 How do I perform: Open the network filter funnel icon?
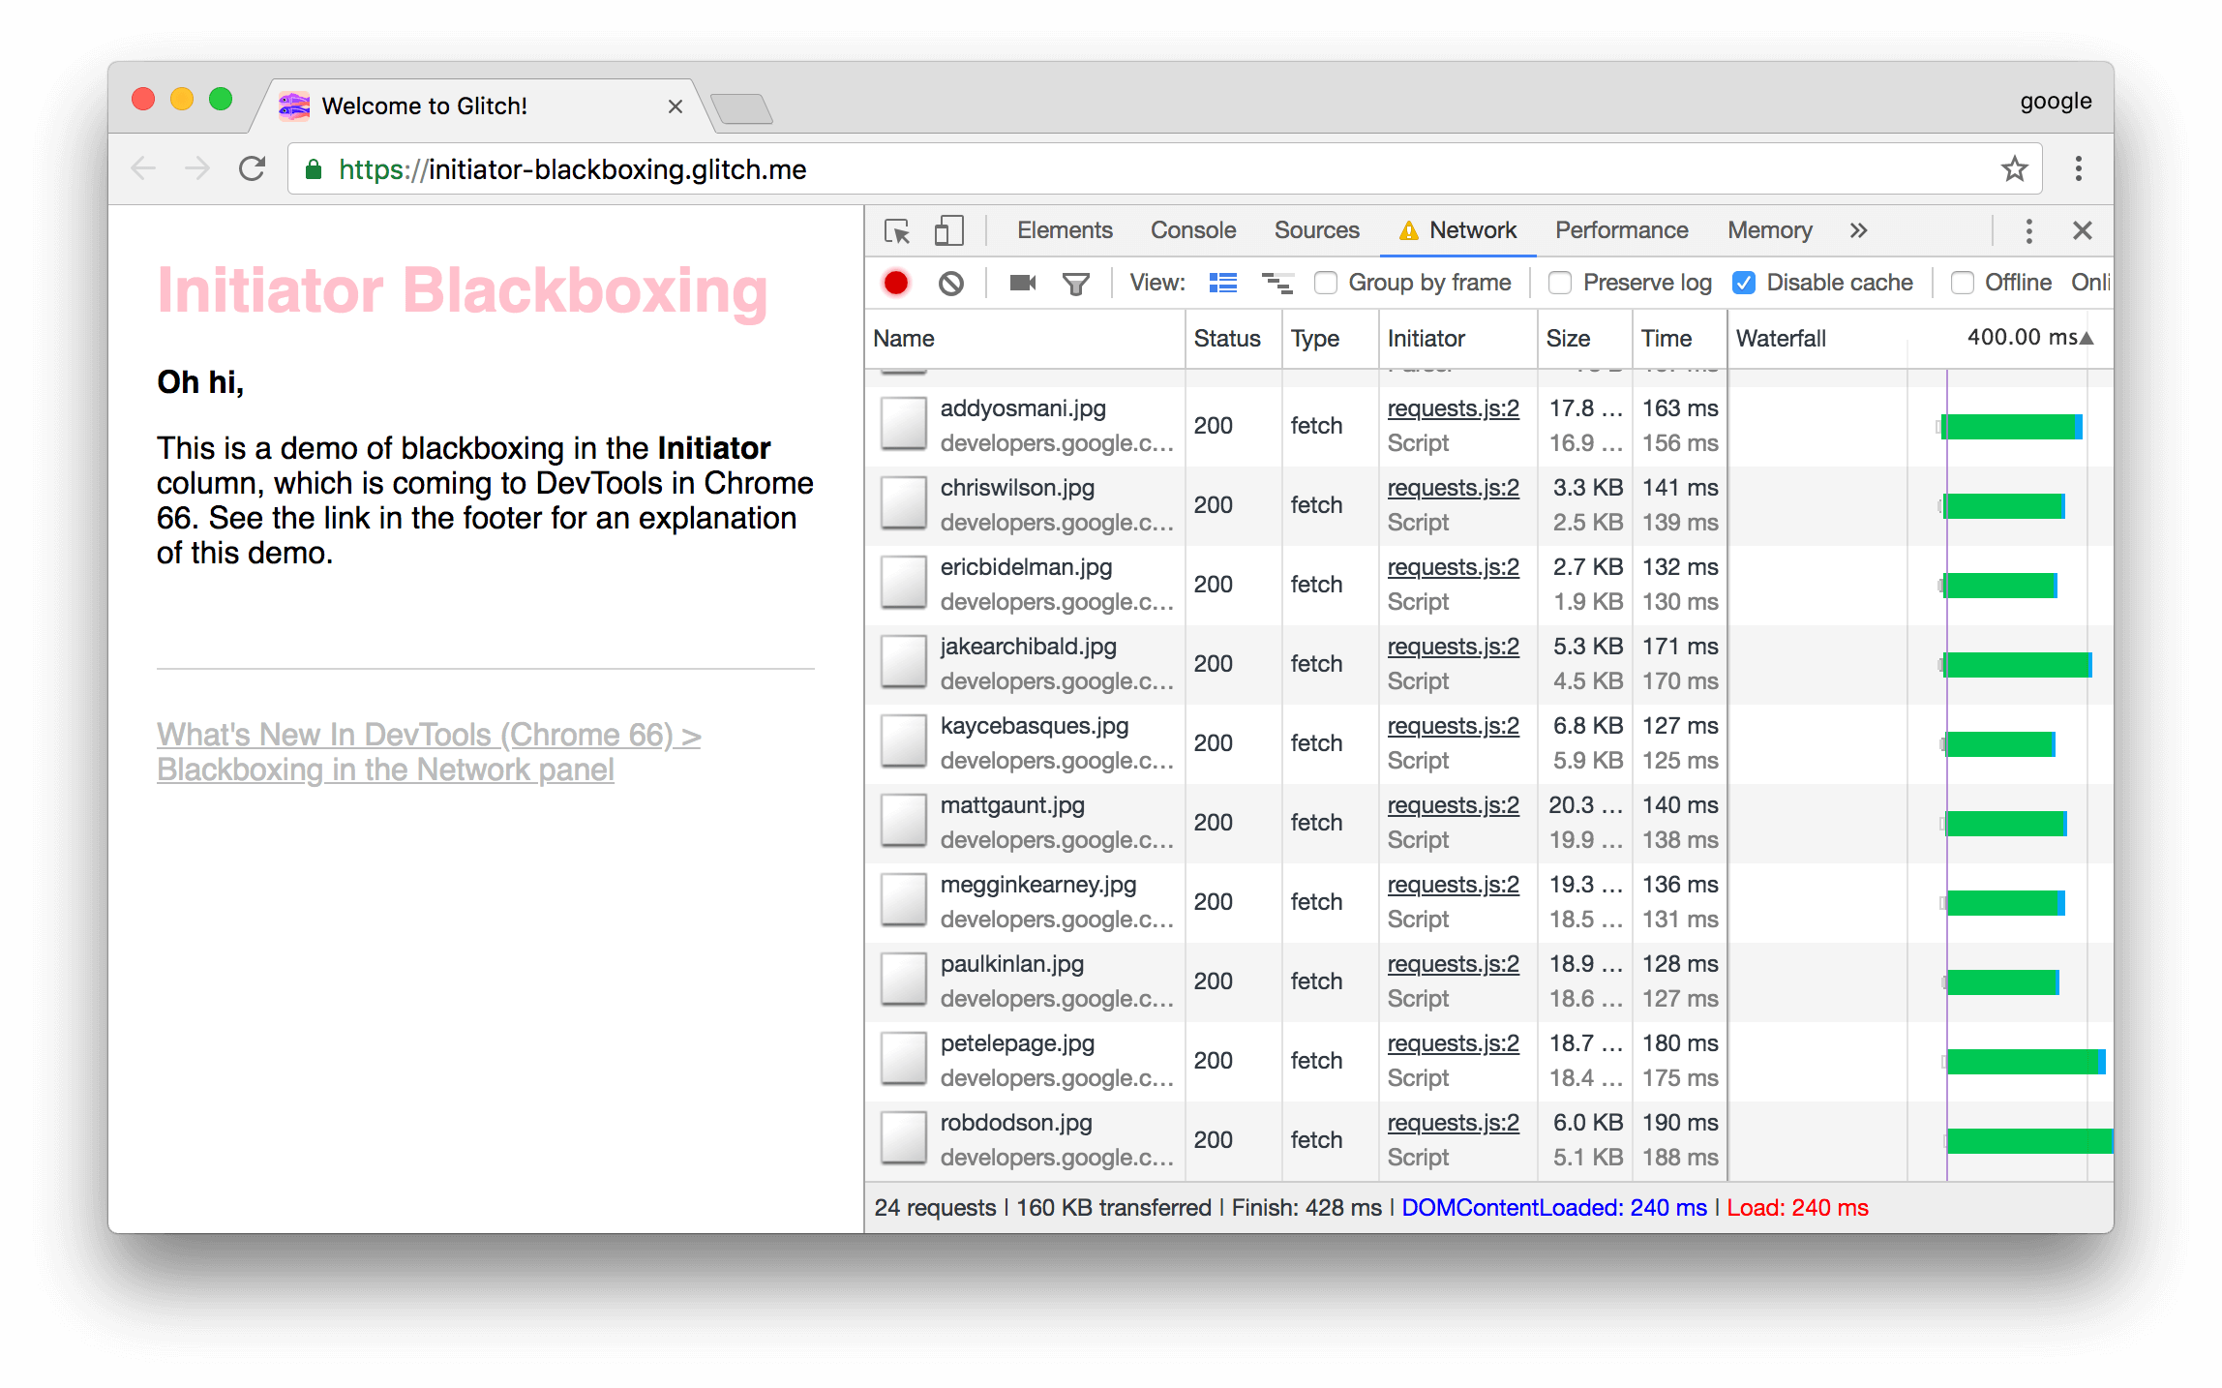pos(1075,283)
